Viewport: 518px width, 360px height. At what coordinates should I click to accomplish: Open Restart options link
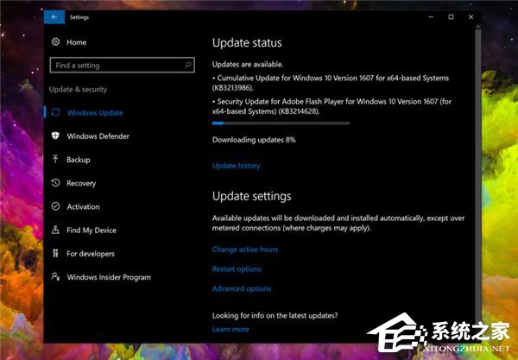(x=237, y=269)
